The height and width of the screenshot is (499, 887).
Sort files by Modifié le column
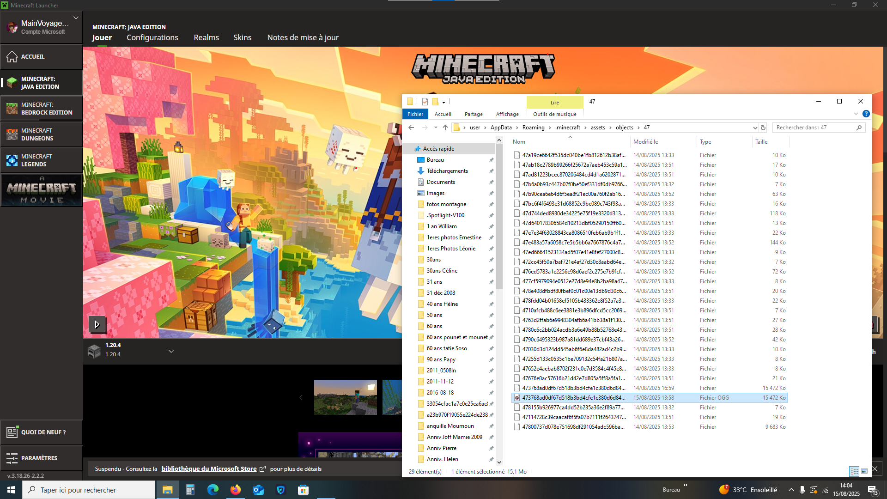click(664, 142)
